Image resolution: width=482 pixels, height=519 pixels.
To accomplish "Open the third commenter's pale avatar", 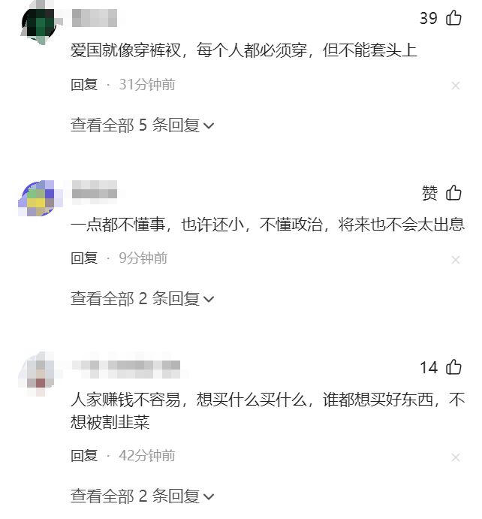I will pyautogui.click(x=41, y=373).
